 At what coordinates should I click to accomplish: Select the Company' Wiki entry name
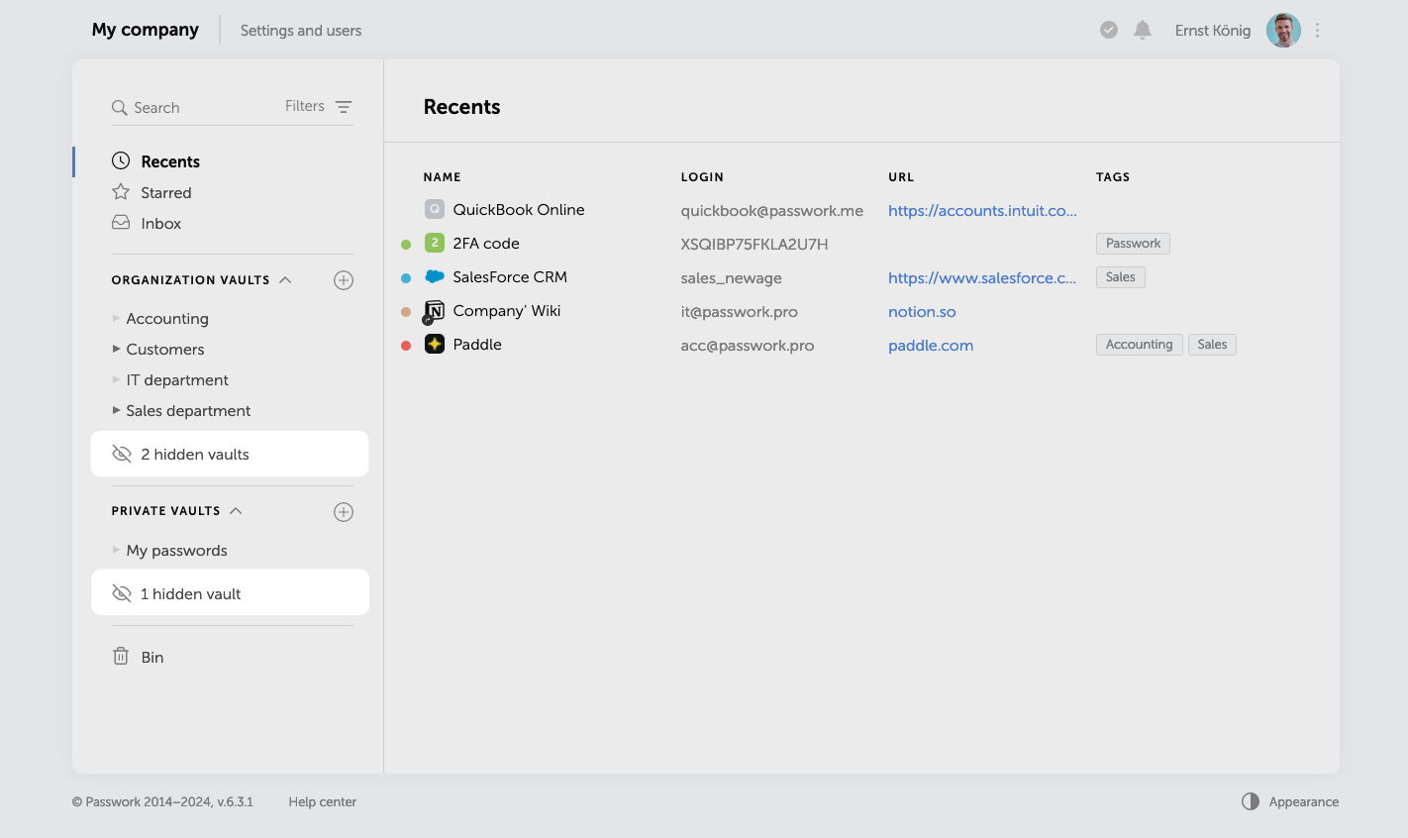pos(507,310)
